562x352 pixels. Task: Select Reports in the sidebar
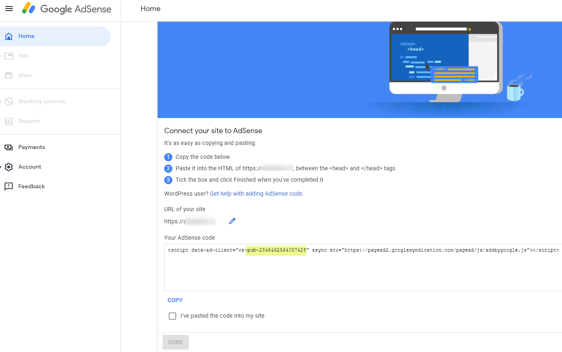pos(55,121)
